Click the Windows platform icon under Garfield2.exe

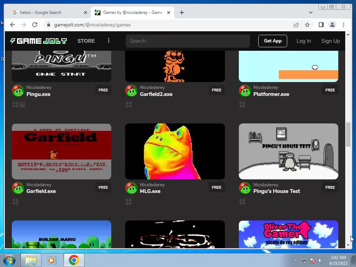point(129,105)
